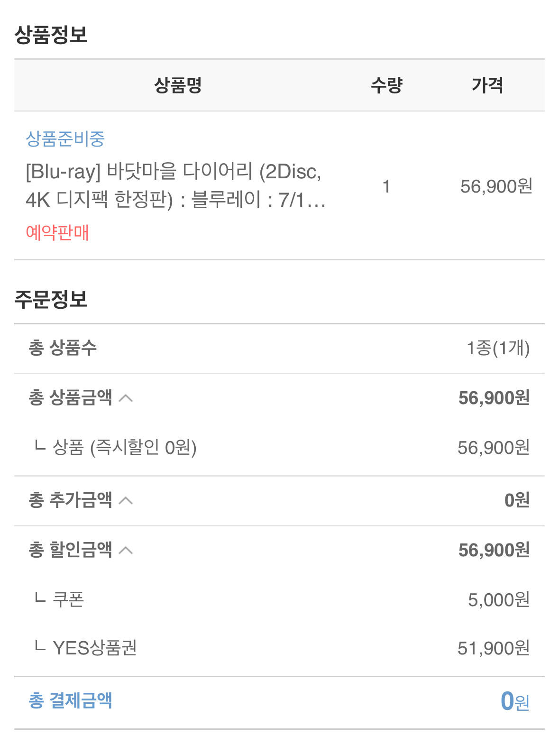Screen dimensions: 559x745
Task: Click the 총 상품금액 row label
Action: pyautogui.click(x=70, y=397)
